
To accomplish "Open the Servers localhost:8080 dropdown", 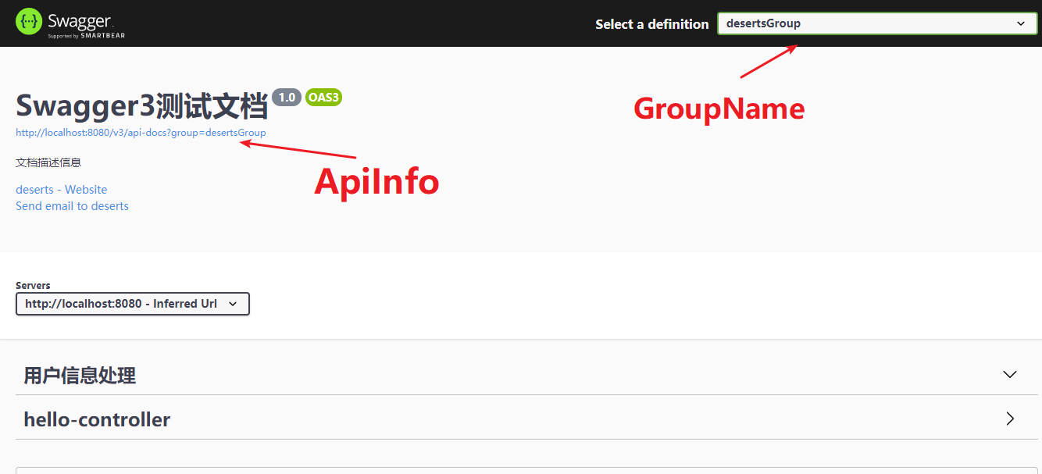I will (133, 304).
